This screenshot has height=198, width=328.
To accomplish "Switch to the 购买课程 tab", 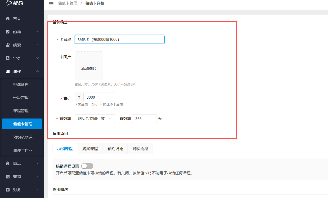I will tap(90, 148).
